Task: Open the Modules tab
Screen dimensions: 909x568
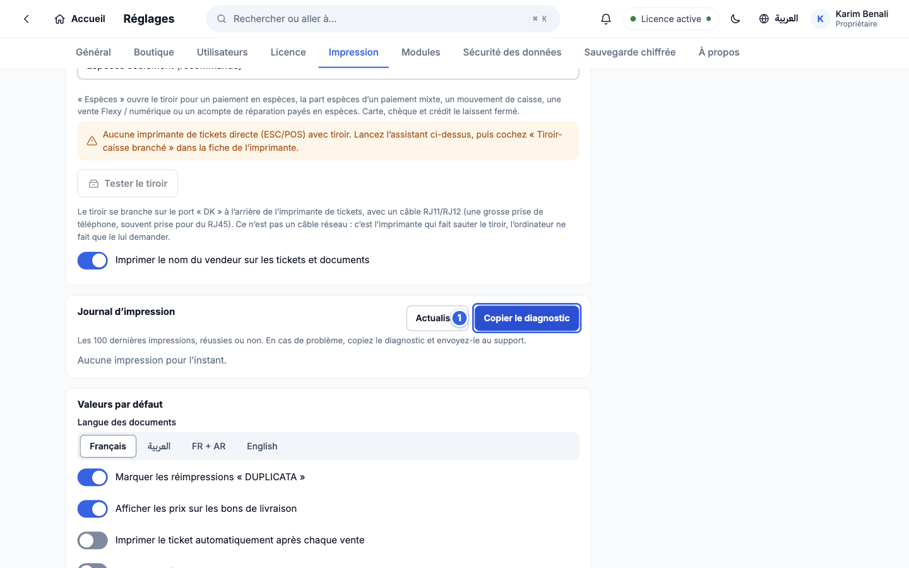Action: [421, 52]
